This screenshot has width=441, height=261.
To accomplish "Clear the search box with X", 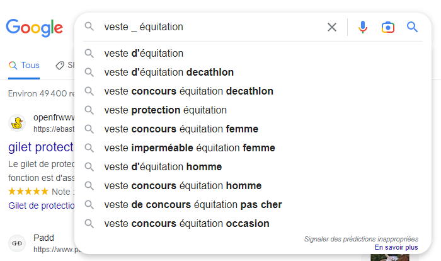I will [332, 27].
